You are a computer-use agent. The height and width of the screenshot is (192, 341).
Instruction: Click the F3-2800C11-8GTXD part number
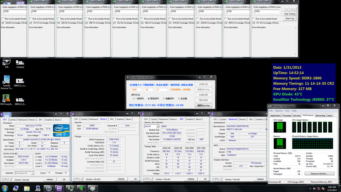pos(172,139)
